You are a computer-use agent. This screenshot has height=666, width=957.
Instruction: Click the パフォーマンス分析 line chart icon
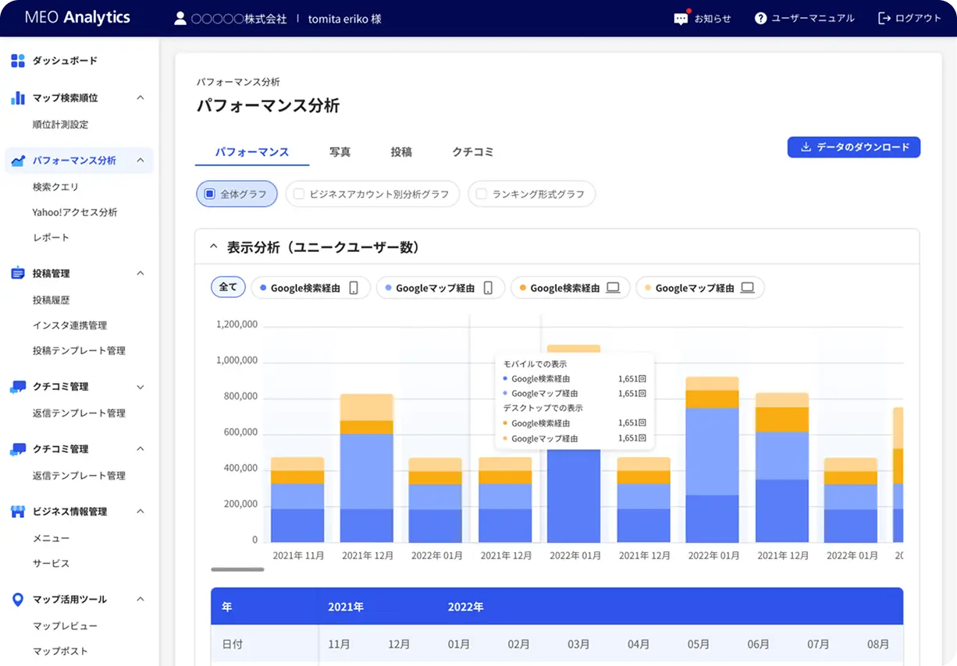click(x=18, y=161)
